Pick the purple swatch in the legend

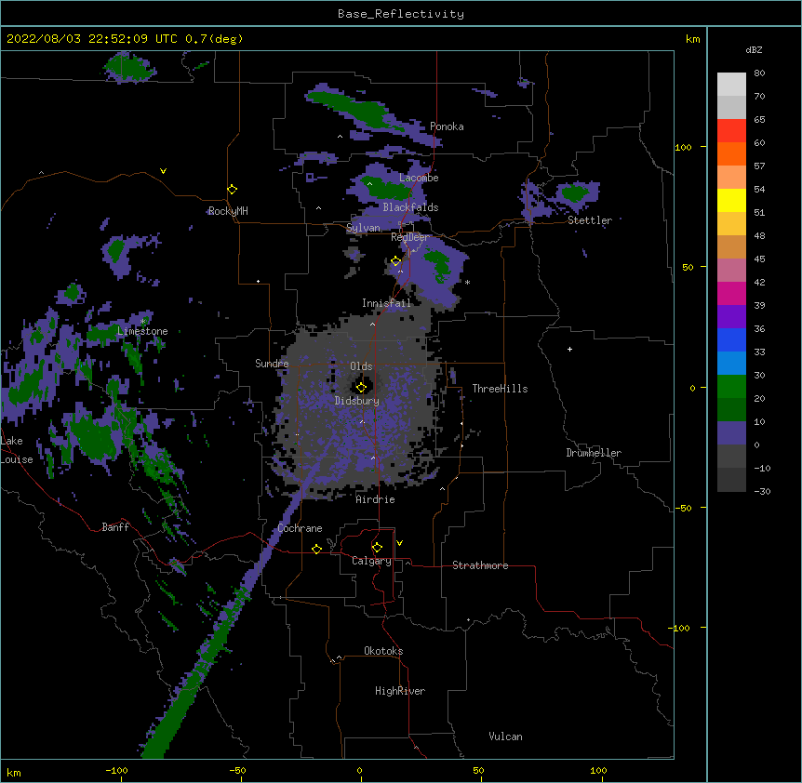pyautogui.click(x=731, y=317)
